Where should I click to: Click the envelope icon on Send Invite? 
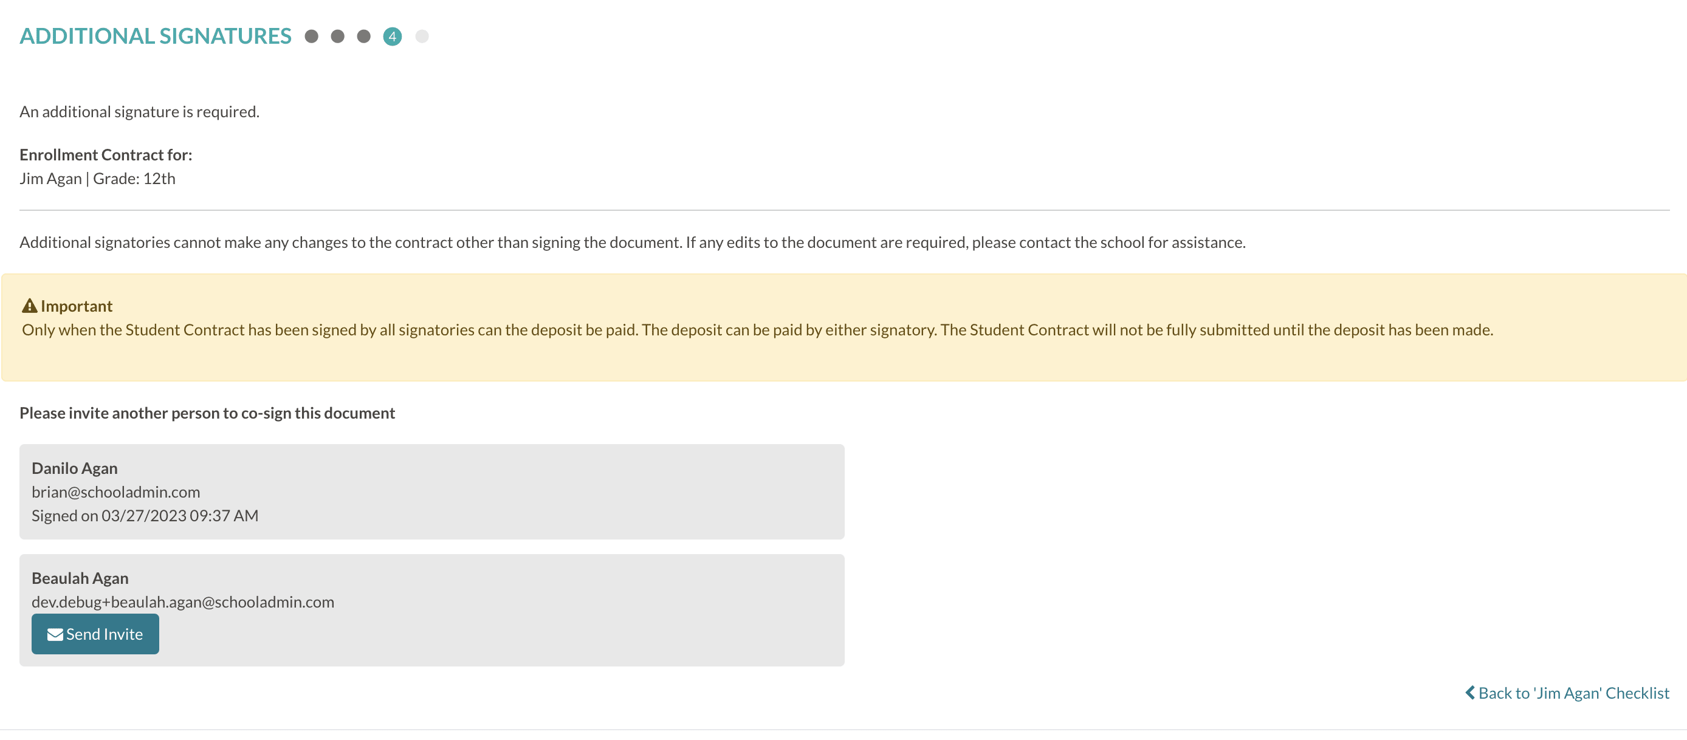point(55,634)
